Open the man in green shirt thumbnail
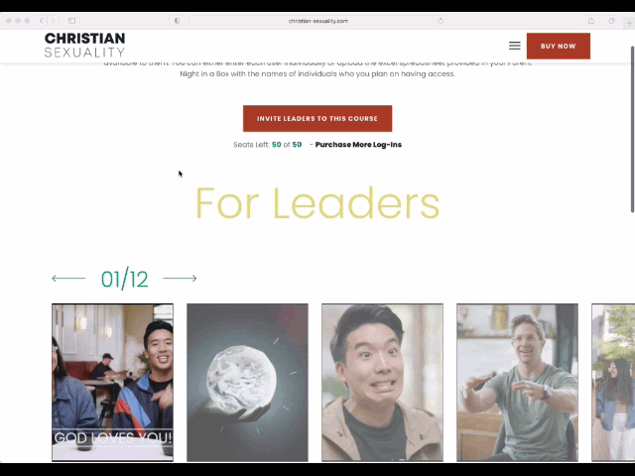 [517, 382]
